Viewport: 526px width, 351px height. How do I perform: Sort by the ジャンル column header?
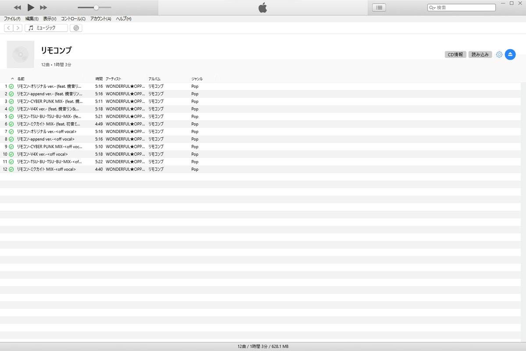click(197, 79)
